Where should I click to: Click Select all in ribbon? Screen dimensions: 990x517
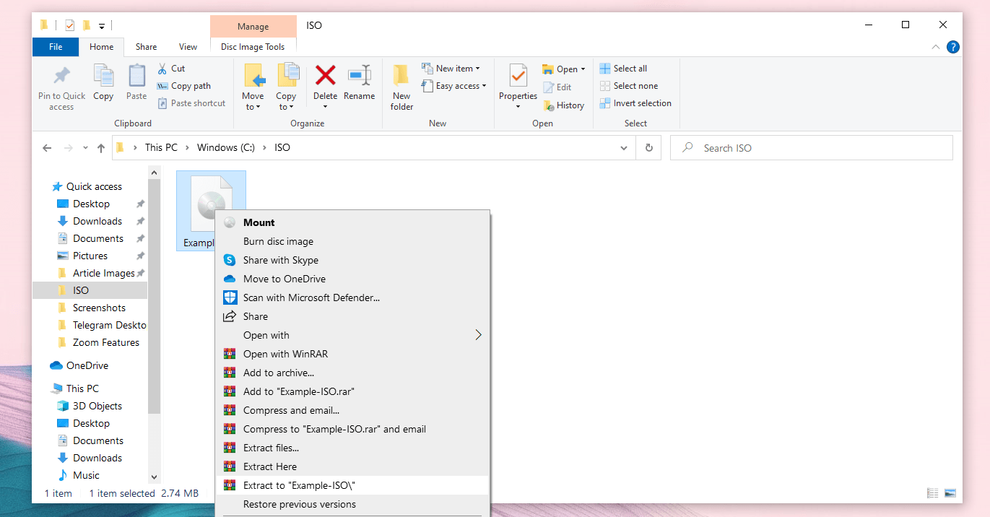(623, 69)
